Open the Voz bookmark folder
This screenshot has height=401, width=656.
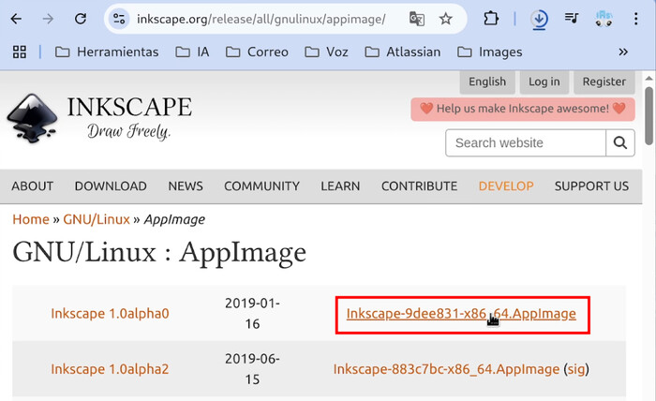click(x=326, y=52)
